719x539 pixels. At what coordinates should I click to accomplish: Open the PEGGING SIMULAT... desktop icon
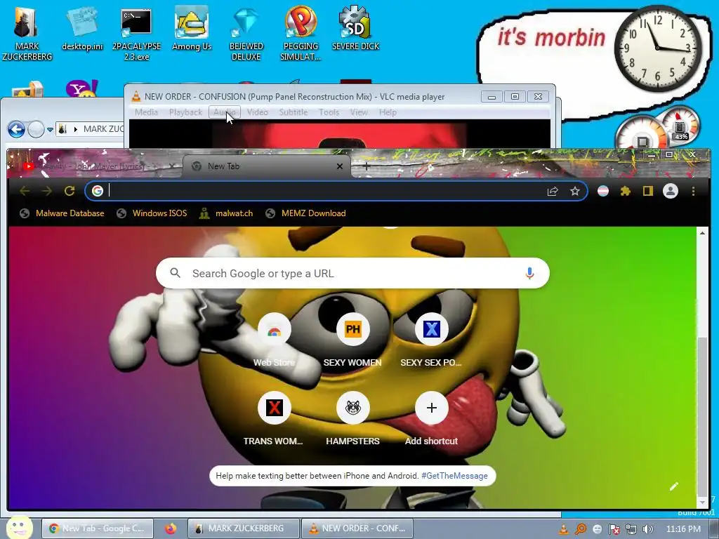[x=301, y=33]
